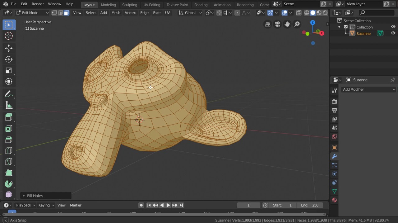Select the Select Box tool
The image size is (398, 223).
pyautogui.click(x=9, y=25)
